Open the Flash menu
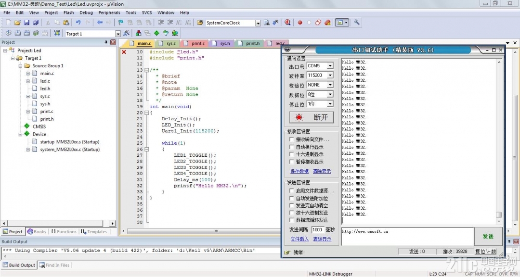The image size is (520, 277). coord(69,13)
